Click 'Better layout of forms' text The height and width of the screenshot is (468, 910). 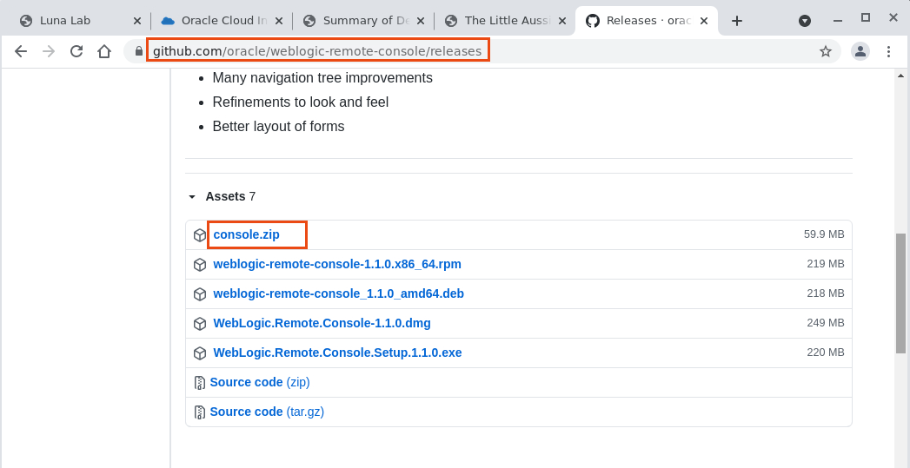click(x=278, y=127)
